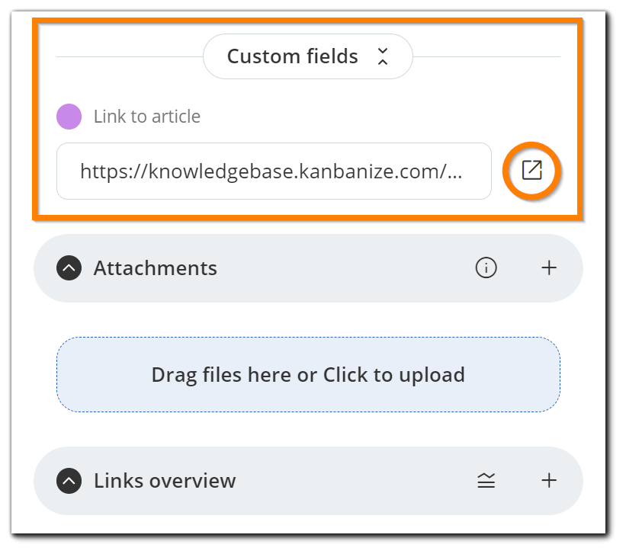Show the Attachments info tooltip
Image resolution: width=626 pixels, height=554 pixels.
pyautogui.click(x=486, y=267)
